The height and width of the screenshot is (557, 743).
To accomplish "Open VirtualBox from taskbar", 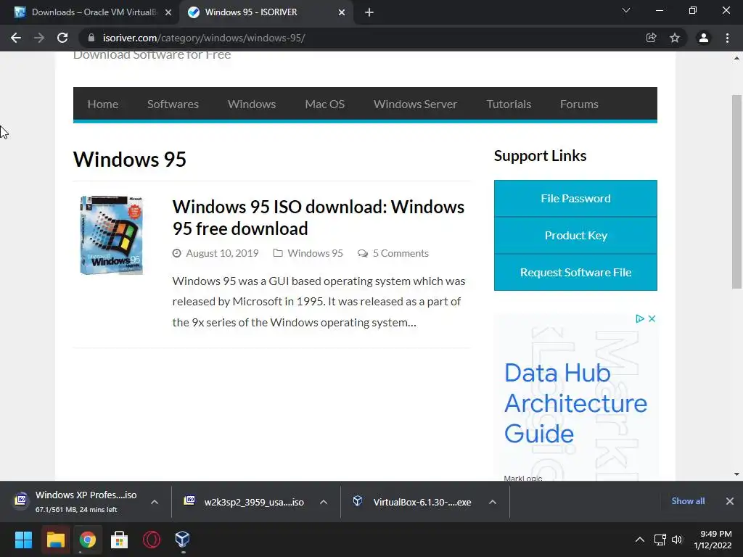I will 183,540.
